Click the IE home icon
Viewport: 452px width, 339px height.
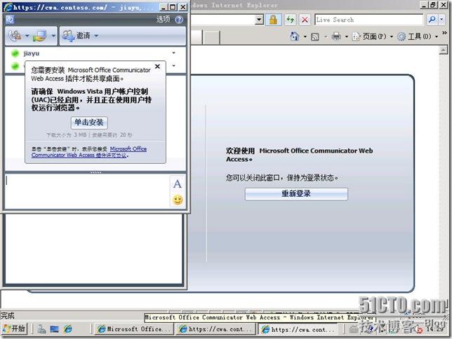(x=294, y=36)
